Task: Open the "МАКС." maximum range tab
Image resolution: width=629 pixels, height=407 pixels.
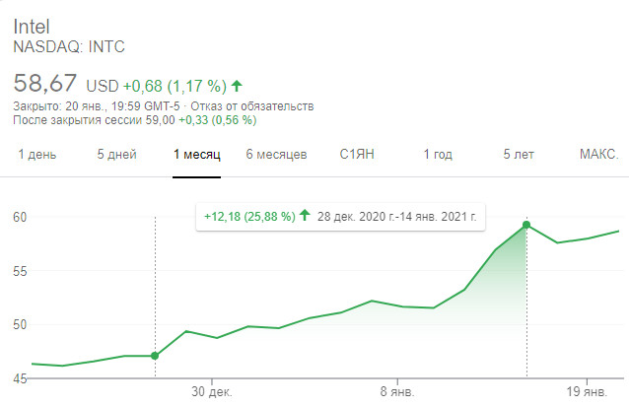Action: (598, 155)
